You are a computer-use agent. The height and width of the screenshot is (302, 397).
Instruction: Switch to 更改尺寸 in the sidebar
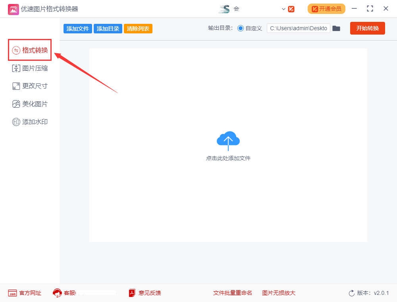tap(30, 86)
